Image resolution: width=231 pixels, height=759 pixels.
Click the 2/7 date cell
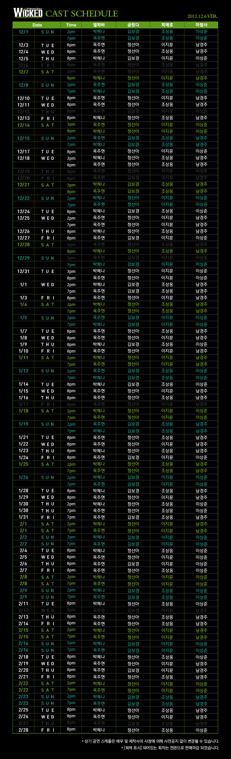click(23, 570)
